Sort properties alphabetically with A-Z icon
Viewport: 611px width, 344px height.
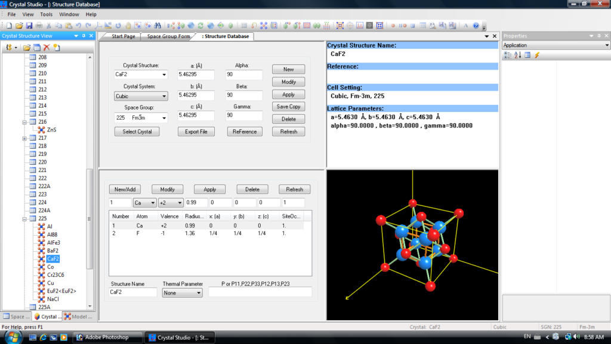517,55
